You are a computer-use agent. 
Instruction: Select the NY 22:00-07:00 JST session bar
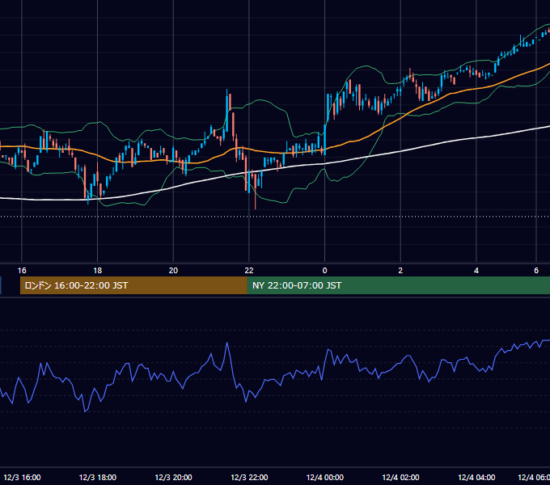pyautogui.click(x=399, y=285)
